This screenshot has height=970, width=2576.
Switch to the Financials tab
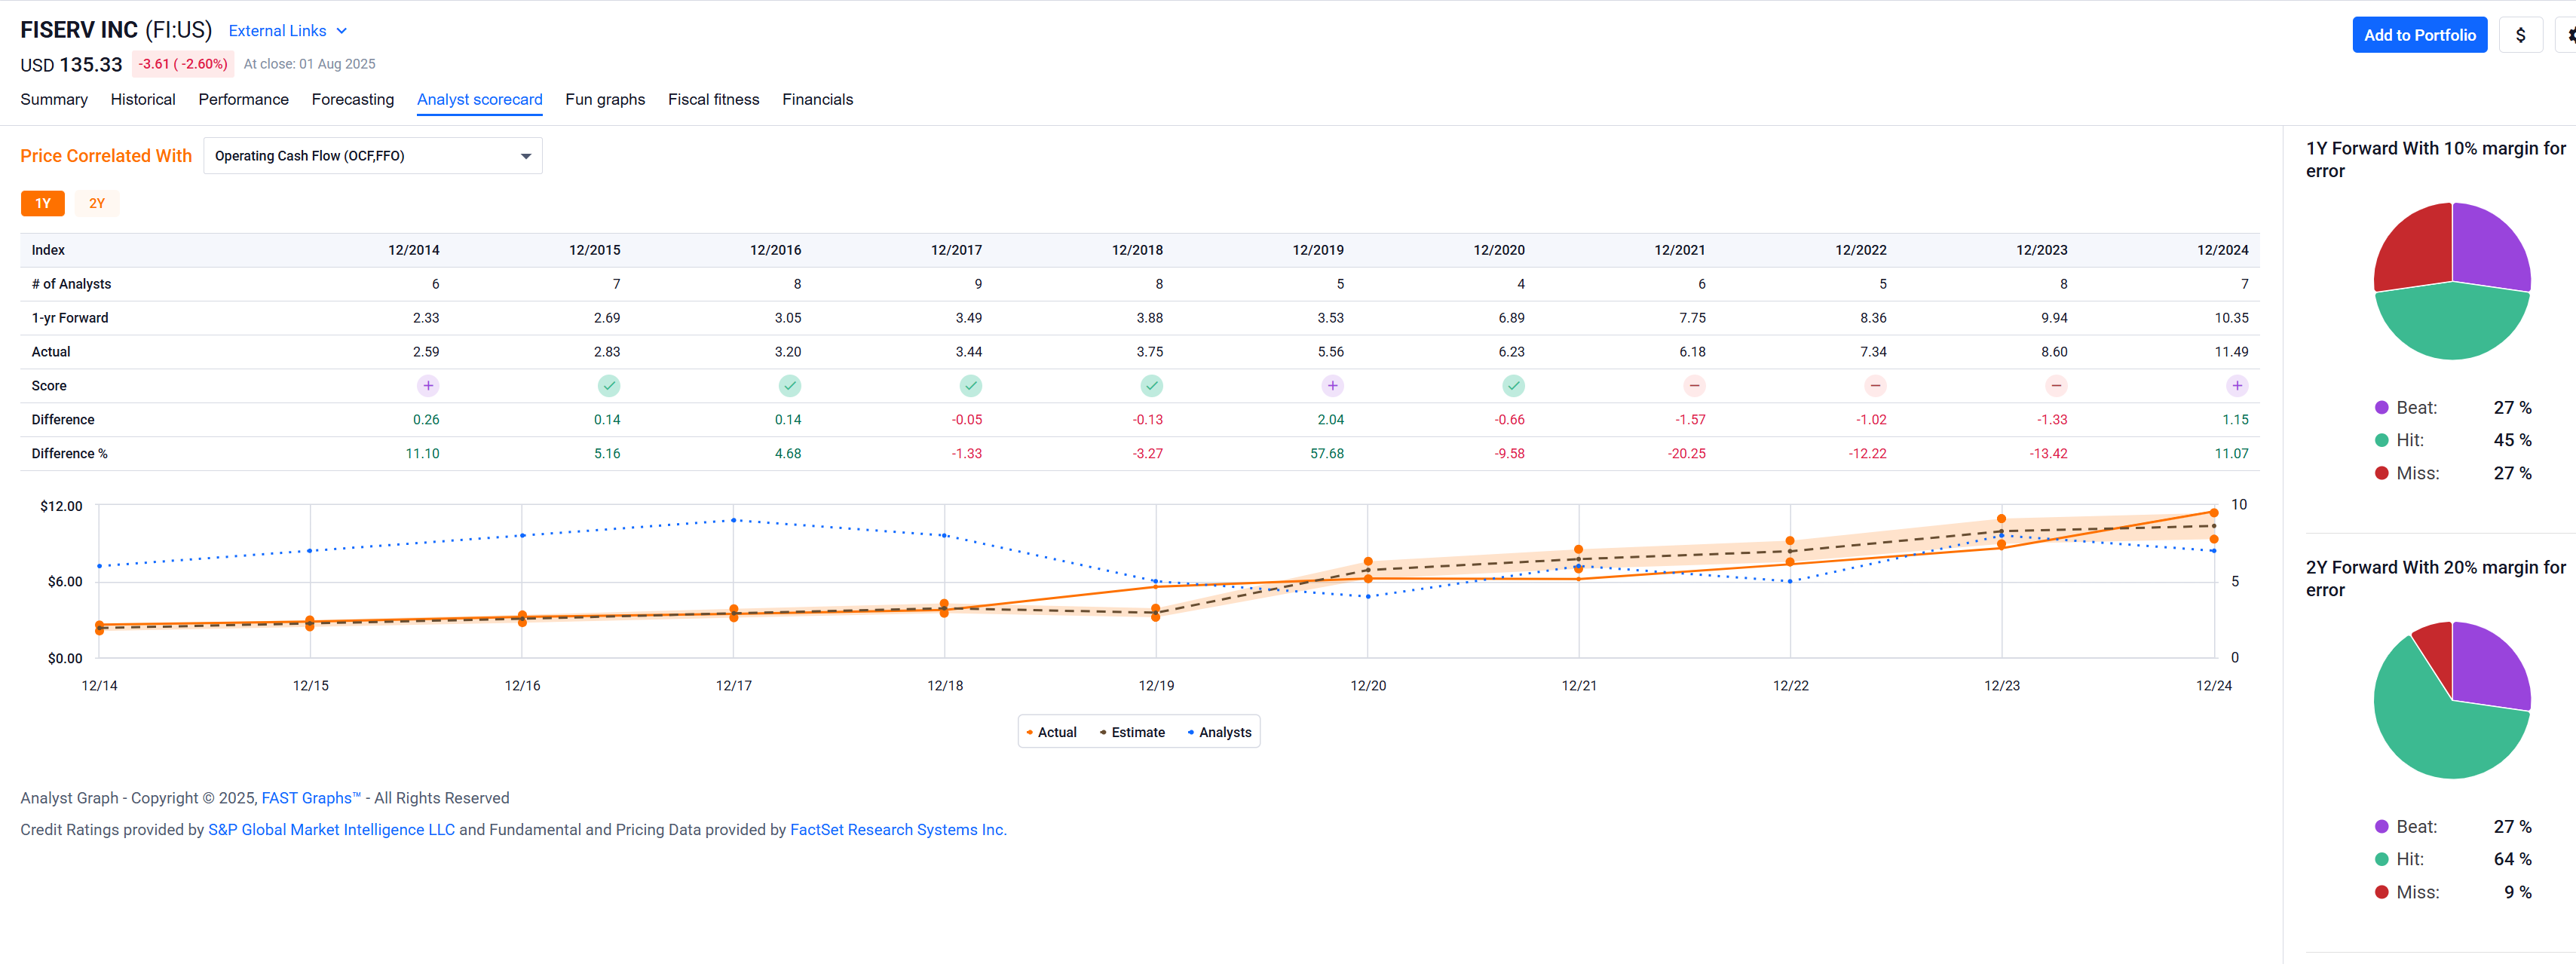[818, 100]
